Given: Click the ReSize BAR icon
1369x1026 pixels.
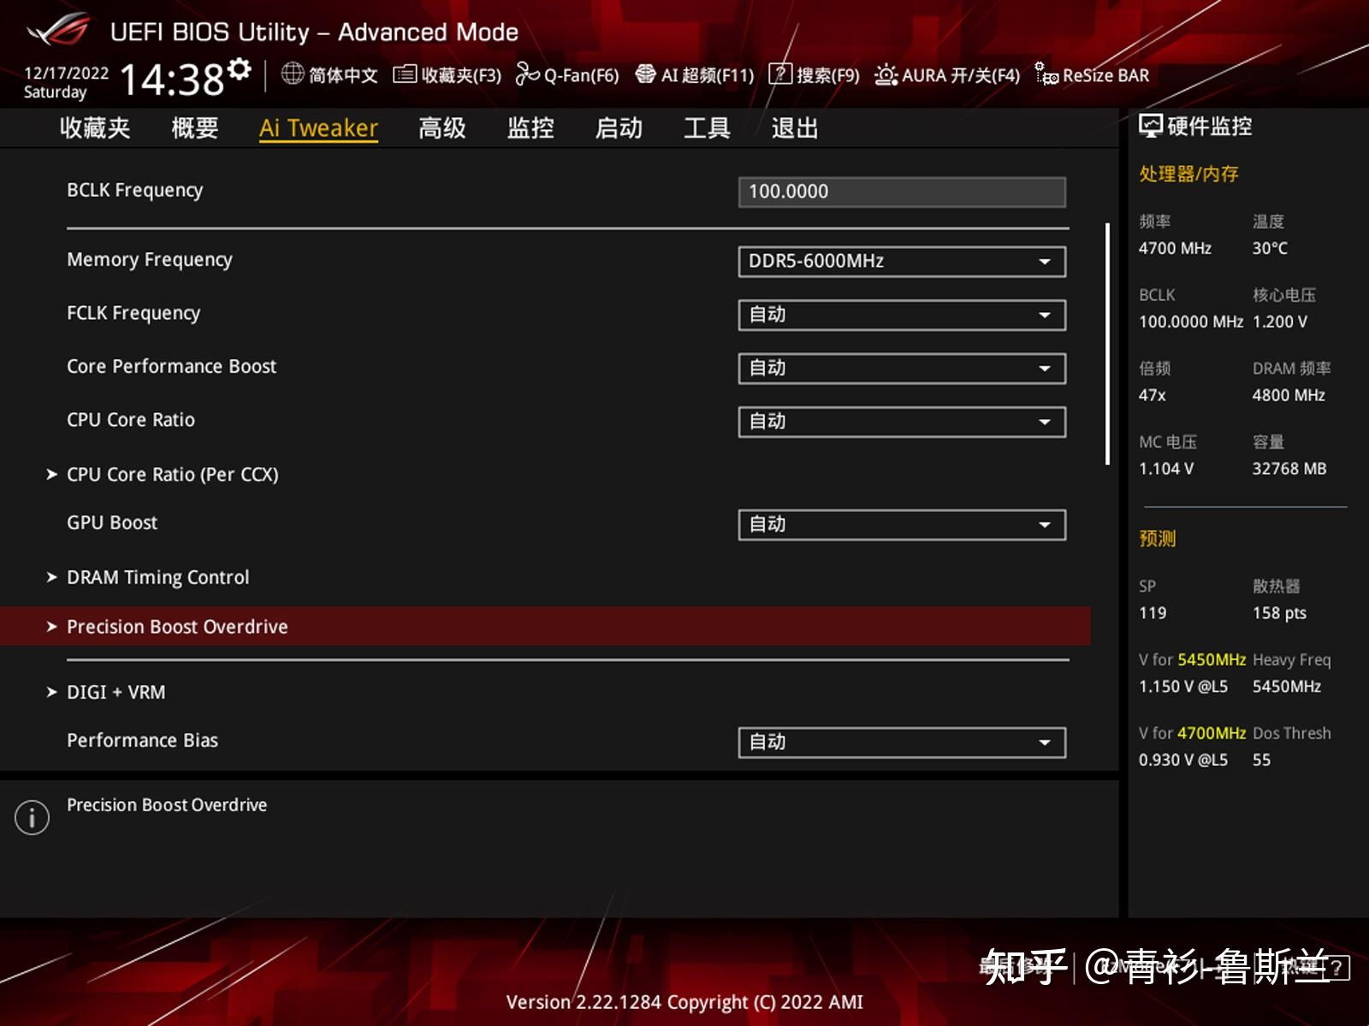Looking at the screenshot, I should (1046, 74).
